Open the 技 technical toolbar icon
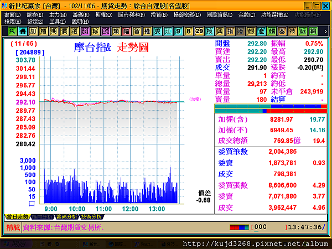 tap(292, 32)
